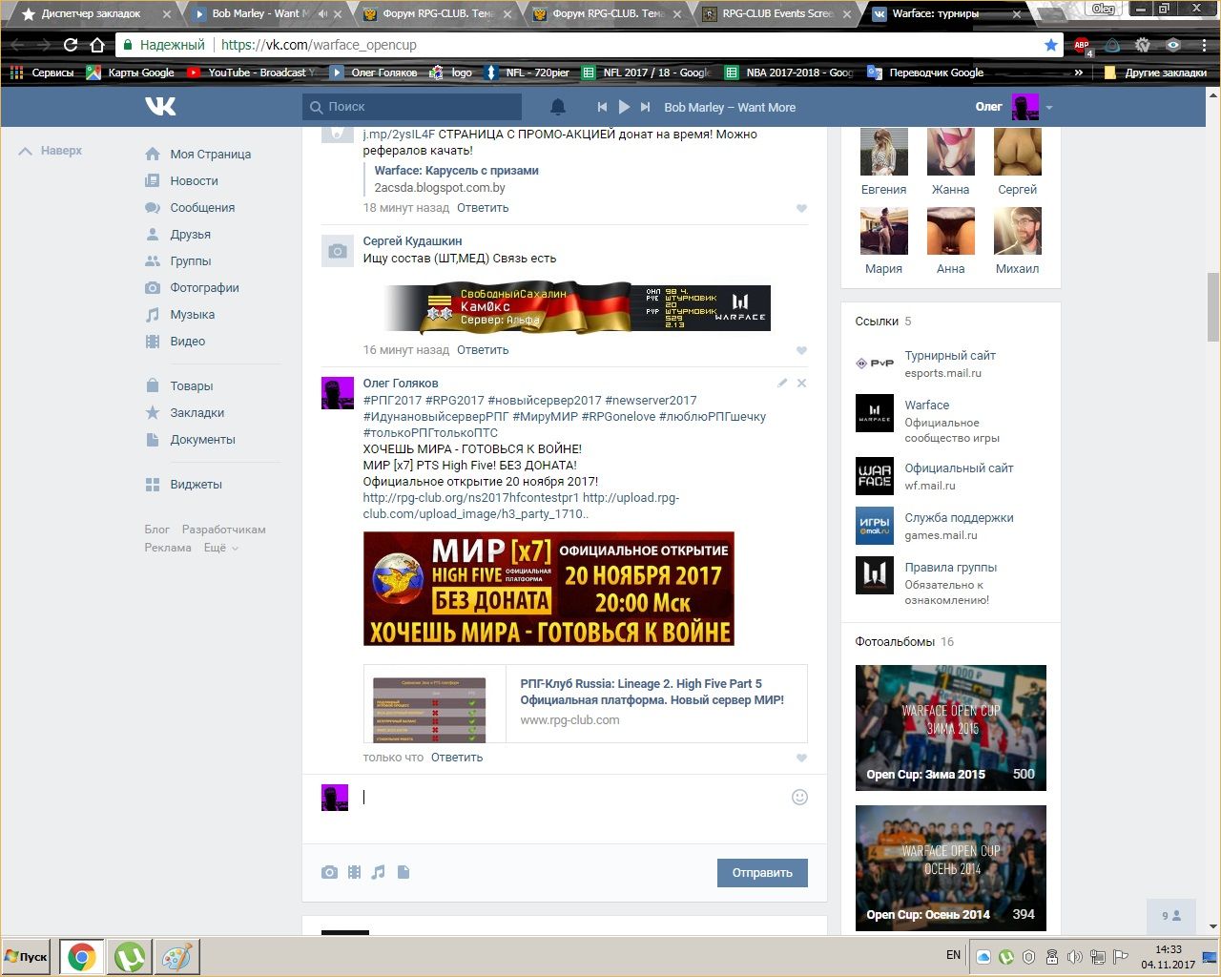Open the emoji smiley picker
1221x977 pixels.
[x=799, y=797]
